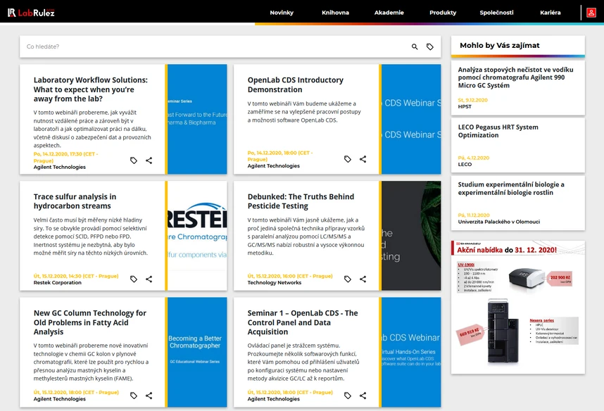Click the search magnifier icon
Image resolution: width=604 pixels, height=411 pixels.
pyautogui.click(x=415, y=46)
